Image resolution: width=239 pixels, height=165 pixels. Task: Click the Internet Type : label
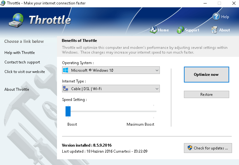point(74,81)
